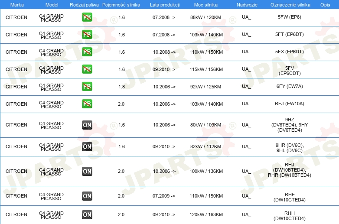Select engine code 9HZ (DV6TED4), 9HY cell
Image resolution: width=339 pixels, height=224 pixels.
point(290,125)
